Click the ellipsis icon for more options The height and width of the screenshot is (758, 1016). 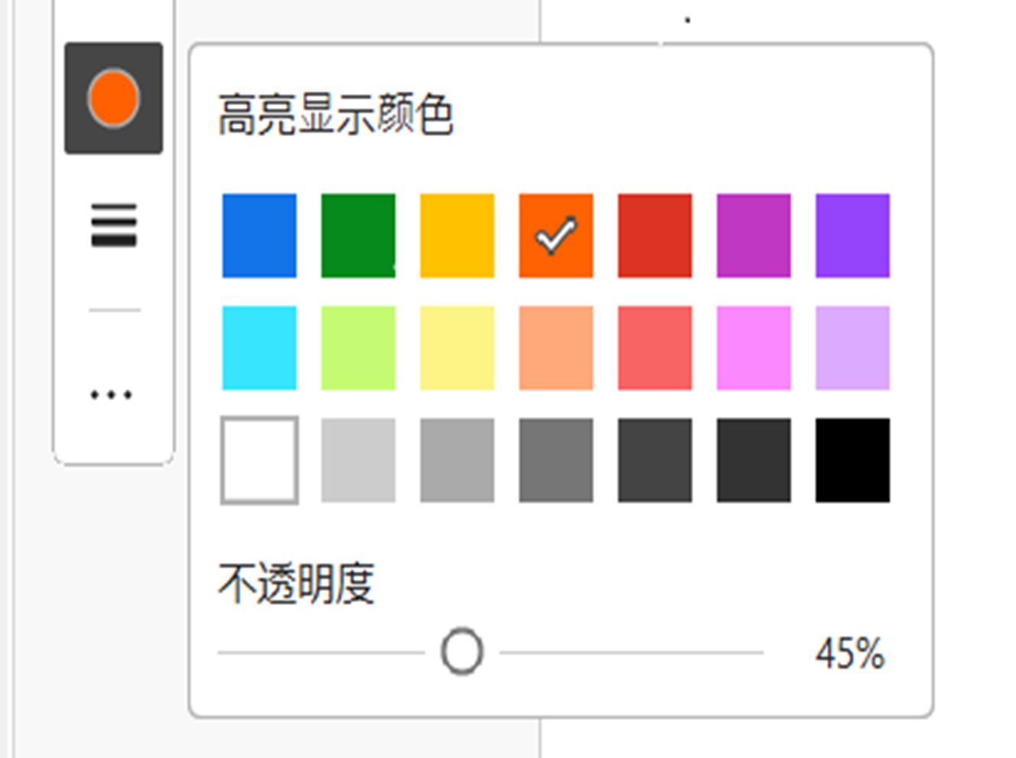pyautogui.click(x=110, y=395)
